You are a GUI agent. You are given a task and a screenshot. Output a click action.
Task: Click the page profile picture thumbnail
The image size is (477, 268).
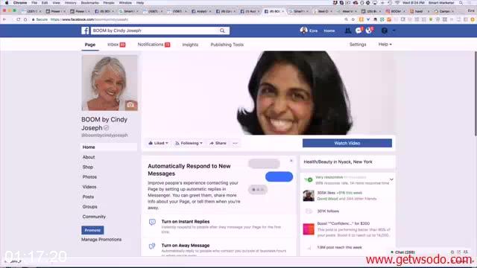click(x=110, y=83)
